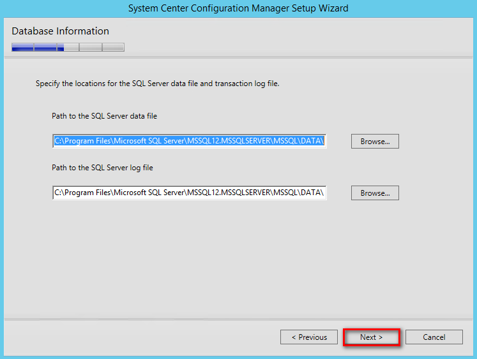Focus the SQL Server data file path field

click(189, 141)
